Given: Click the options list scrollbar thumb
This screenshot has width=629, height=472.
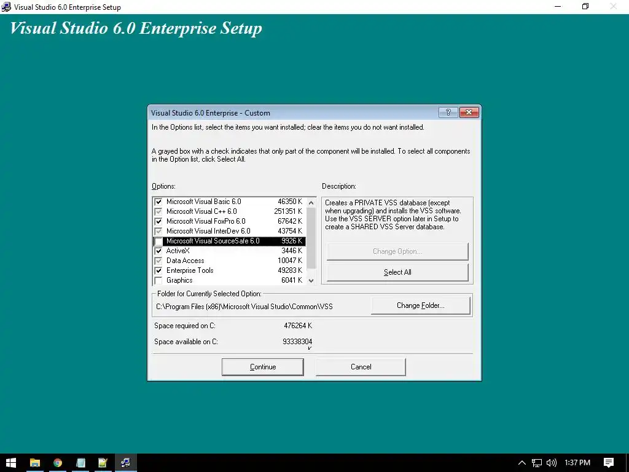Looking at the screenshot, I should click(311, 238).
